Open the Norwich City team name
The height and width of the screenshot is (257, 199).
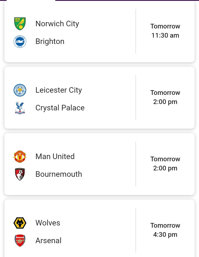57,24
